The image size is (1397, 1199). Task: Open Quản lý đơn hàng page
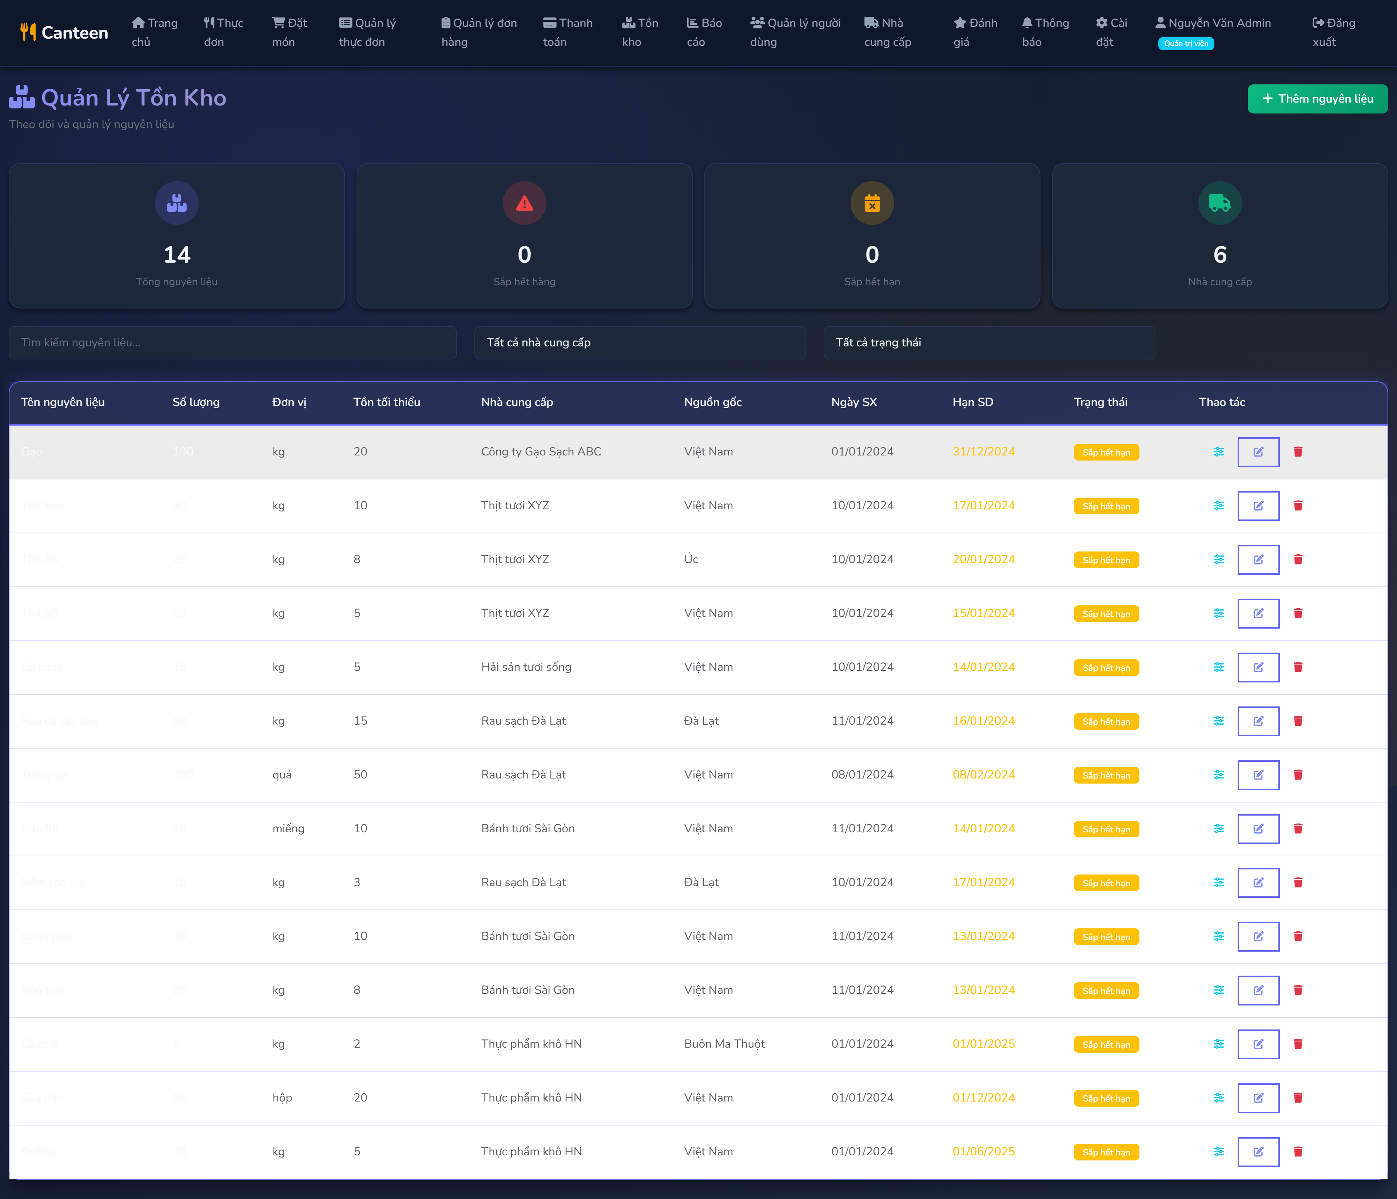pos(479,32)
